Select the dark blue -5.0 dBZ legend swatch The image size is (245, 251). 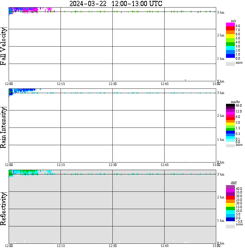(230, 219)
